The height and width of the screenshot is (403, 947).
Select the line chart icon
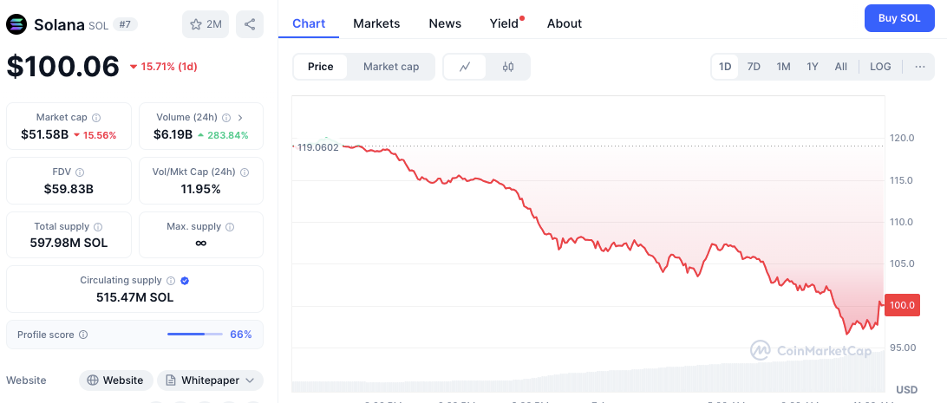465,67
